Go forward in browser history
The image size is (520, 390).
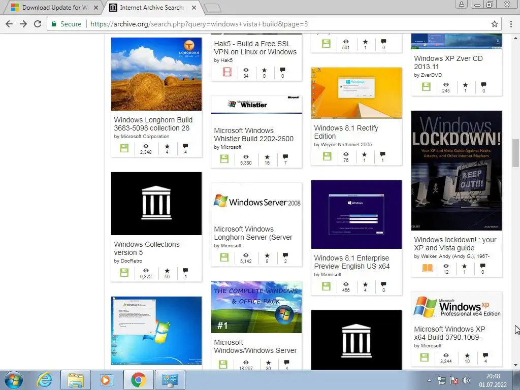[x=23, y=24]
